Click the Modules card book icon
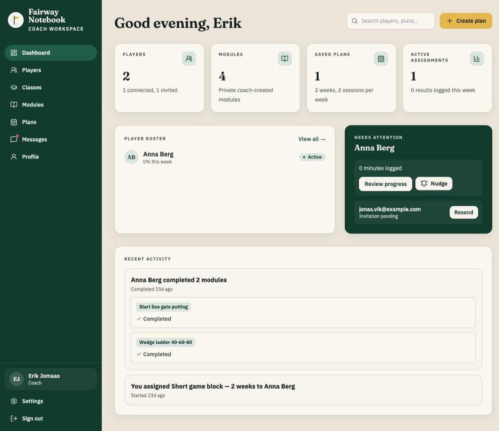Viewport: 499px width, 431px height. click(x=285, y=59)
